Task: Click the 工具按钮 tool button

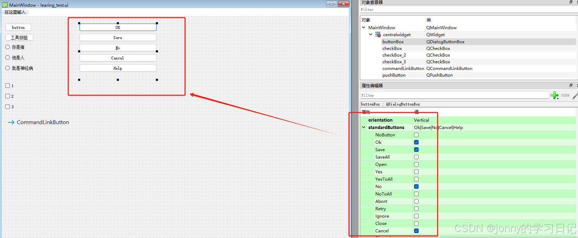Action: pyautogui.click(x=19, y=38)
